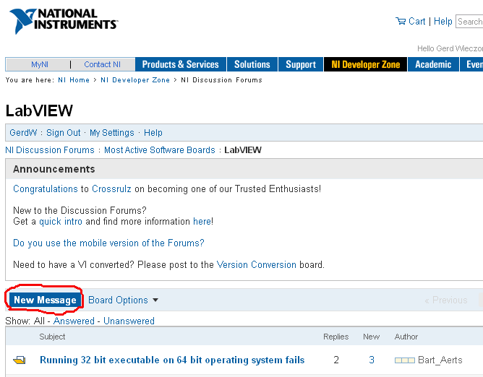483x377 pixels.
Task: Open the Academic tab
Action: point(433,64)
